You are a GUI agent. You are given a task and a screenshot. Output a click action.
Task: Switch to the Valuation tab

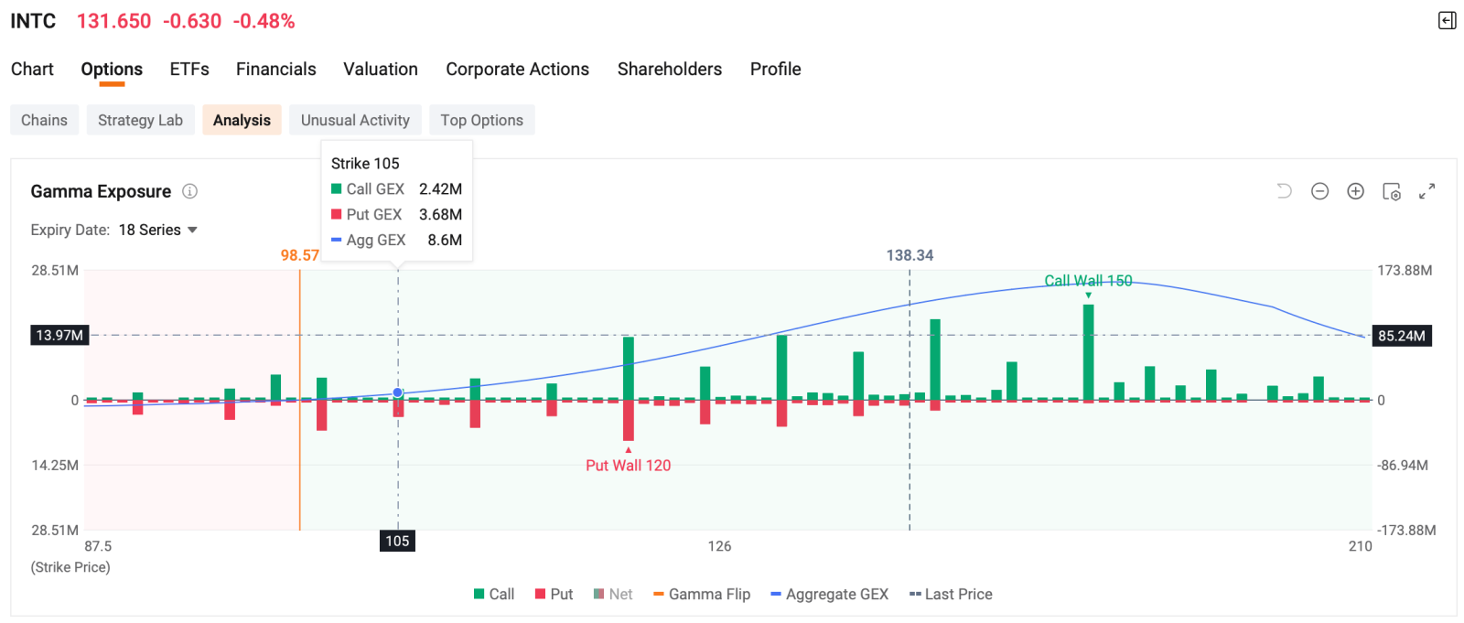[381, 70]
